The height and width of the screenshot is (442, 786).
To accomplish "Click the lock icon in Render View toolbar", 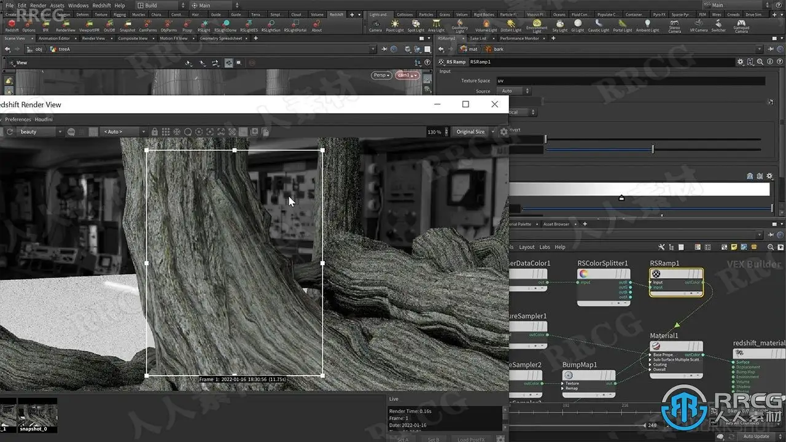I will [155, 132].
